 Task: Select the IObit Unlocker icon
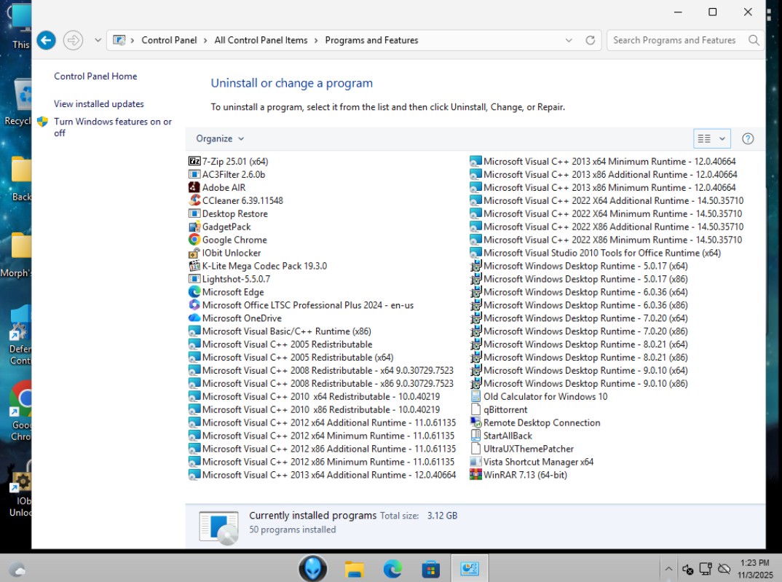pos(194,253)
